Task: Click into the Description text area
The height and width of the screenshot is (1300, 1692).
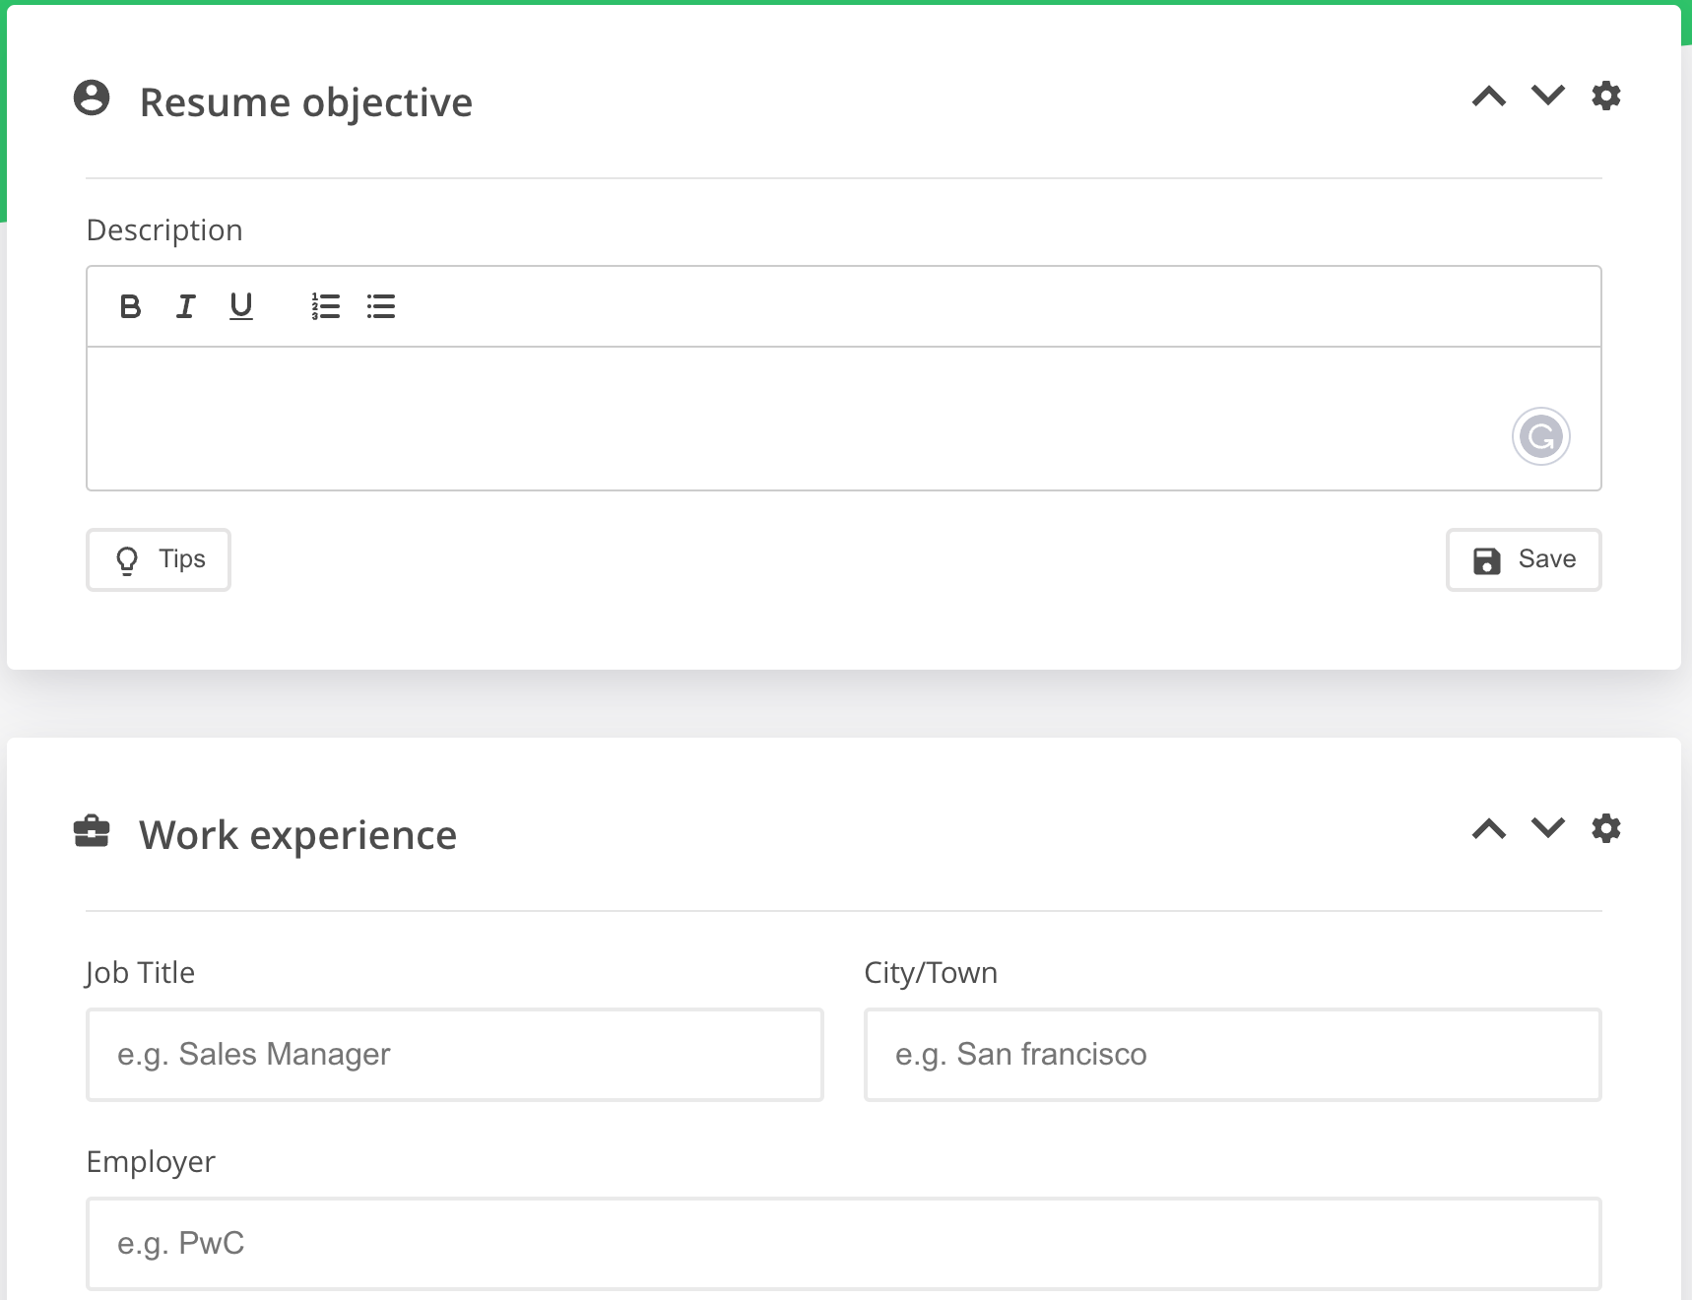Action: (788, 419)
